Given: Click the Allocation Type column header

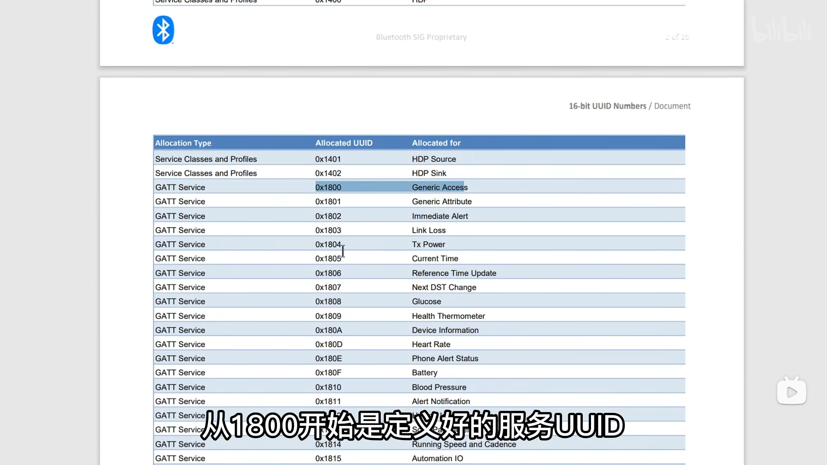Looking at the screenshot, I should pos(183,143).
